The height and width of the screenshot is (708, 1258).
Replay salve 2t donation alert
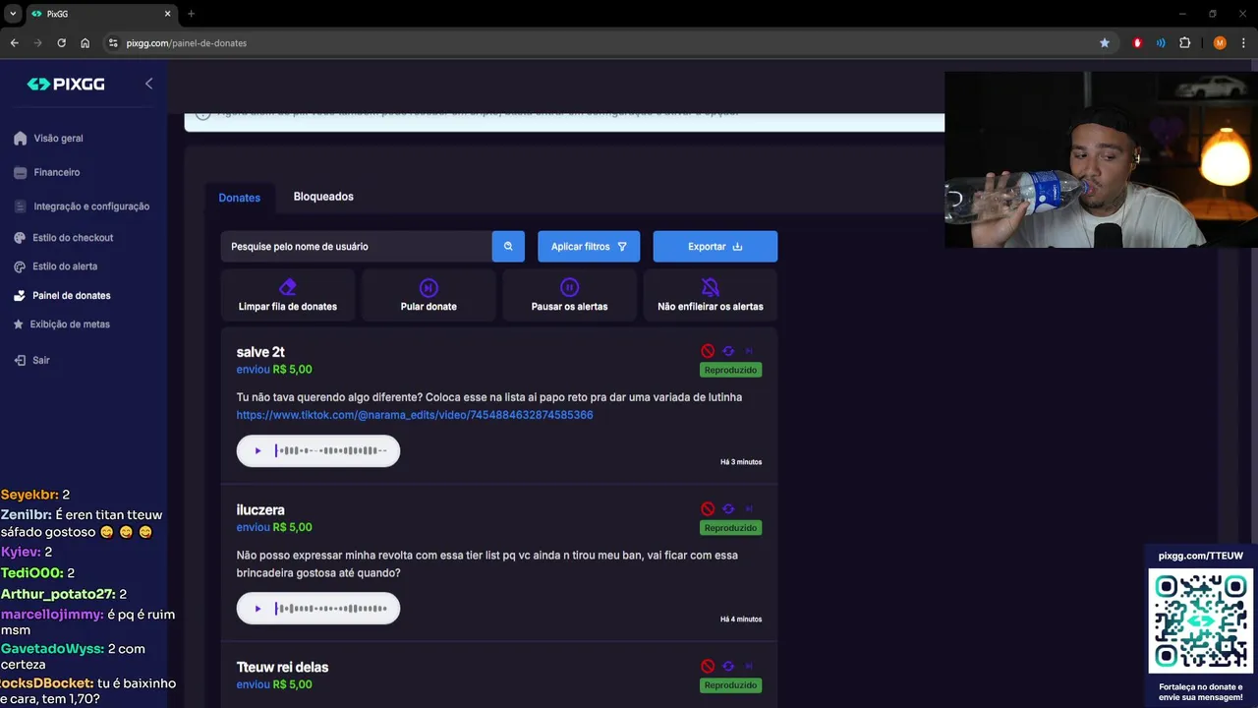point(728,351)
